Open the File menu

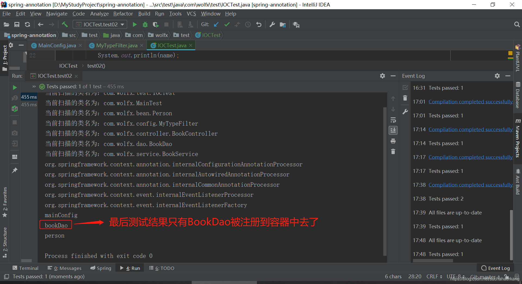click(7, 14)
